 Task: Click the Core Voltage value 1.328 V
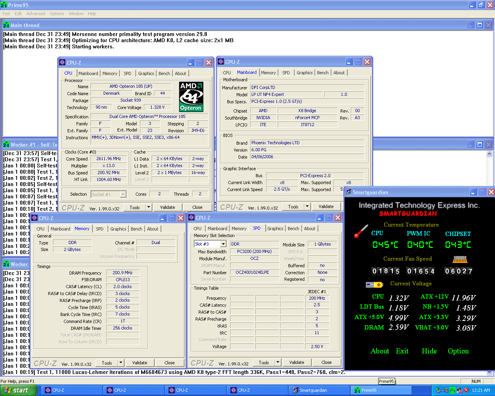click(157, 107)
